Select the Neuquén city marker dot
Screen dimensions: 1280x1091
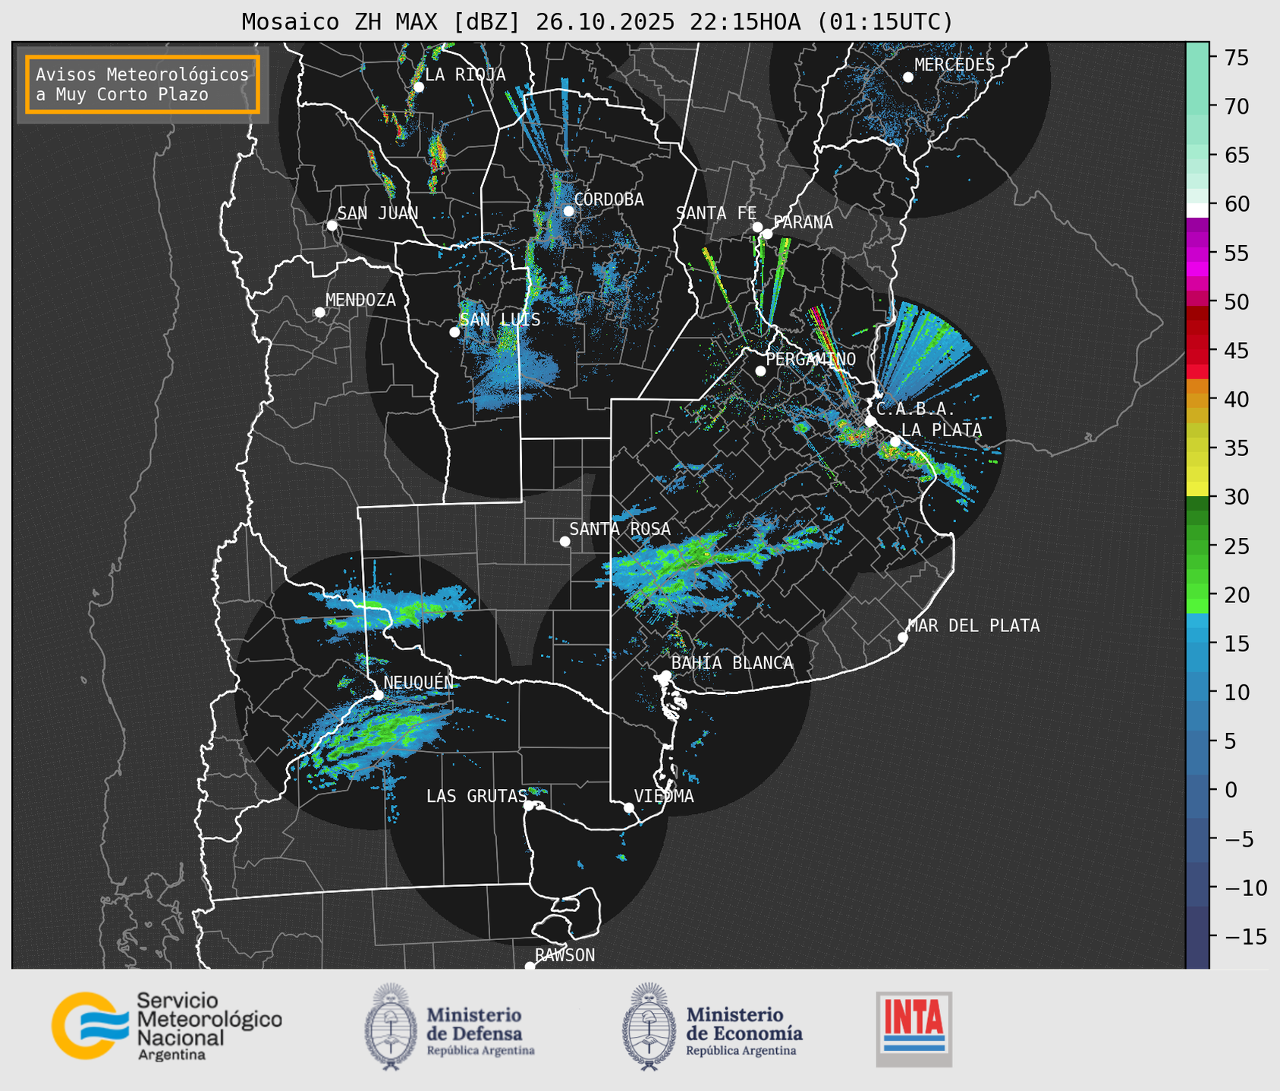[379, 695]
